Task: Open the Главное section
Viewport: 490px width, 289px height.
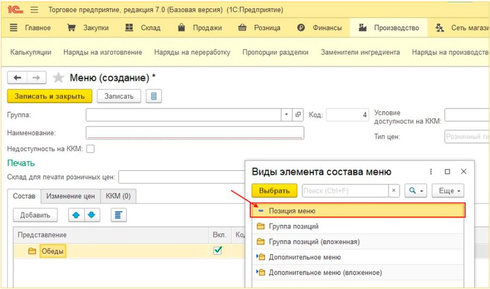Action: [30, 28]
